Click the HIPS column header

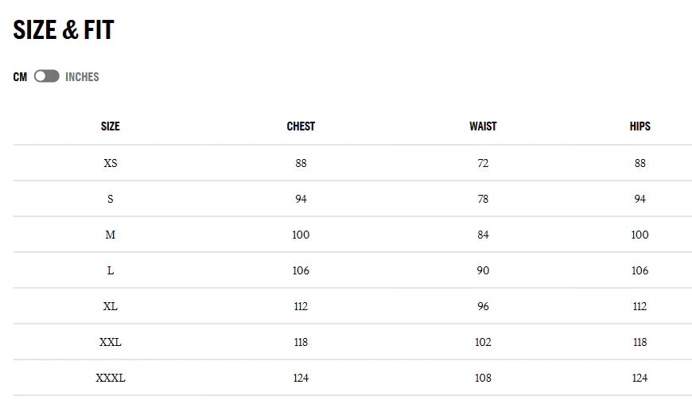pos(640,126)
